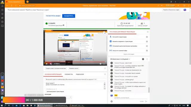This screenshot has height=107, width=191.
Task: Open notifications bell in browser sidebar
Action: [x=2, y=6]
